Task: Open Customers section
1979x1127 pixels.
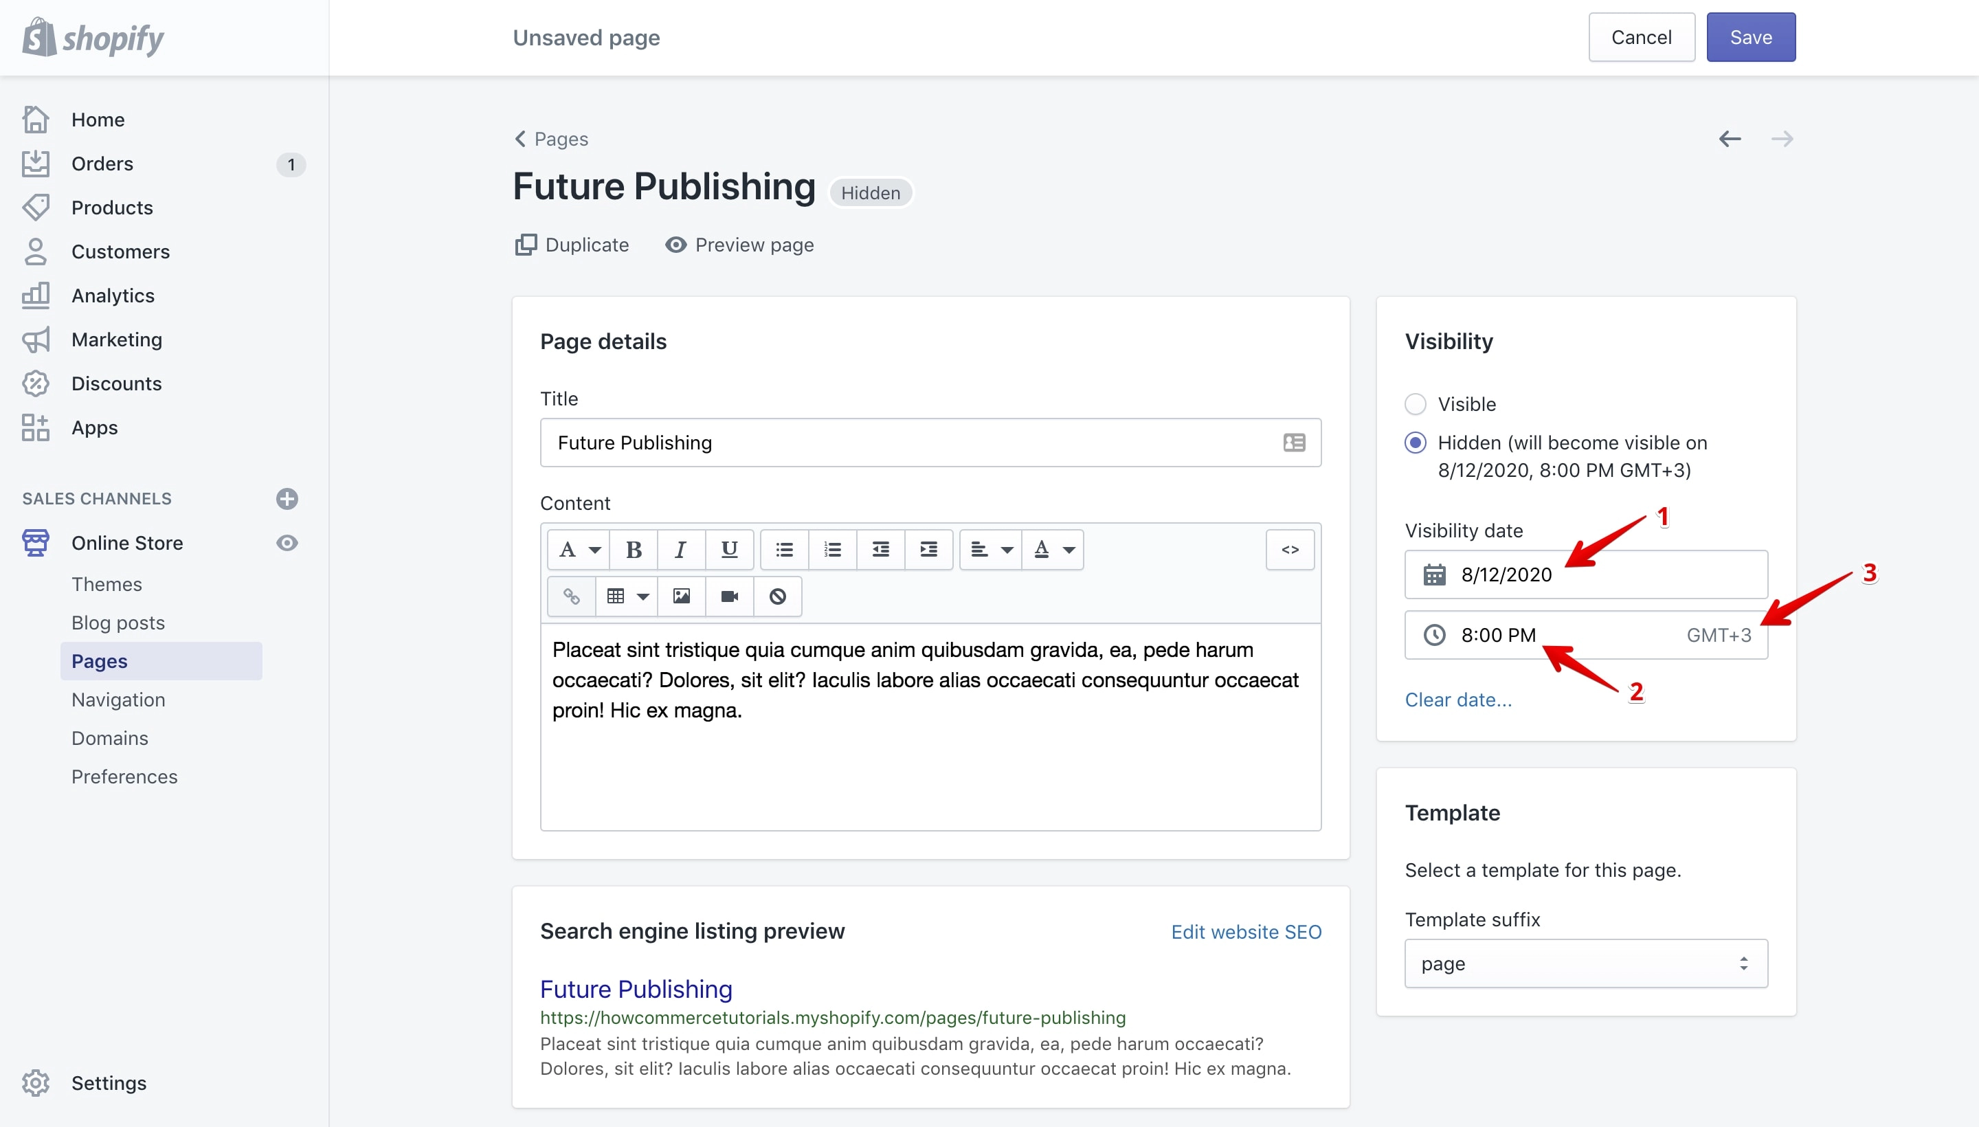Action: 120,252
